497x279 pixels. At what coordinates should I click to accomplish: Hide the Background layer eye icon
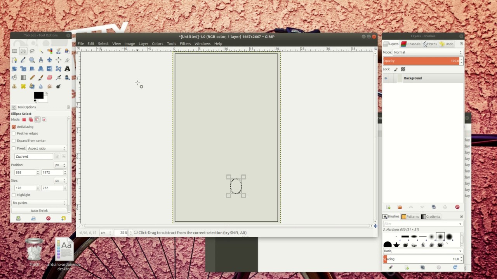[x=386, y=78]
